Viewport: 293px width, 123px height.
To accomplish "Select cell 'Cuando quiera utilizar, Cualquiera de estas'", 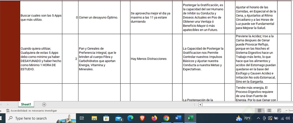I will [x=41, y=59].
